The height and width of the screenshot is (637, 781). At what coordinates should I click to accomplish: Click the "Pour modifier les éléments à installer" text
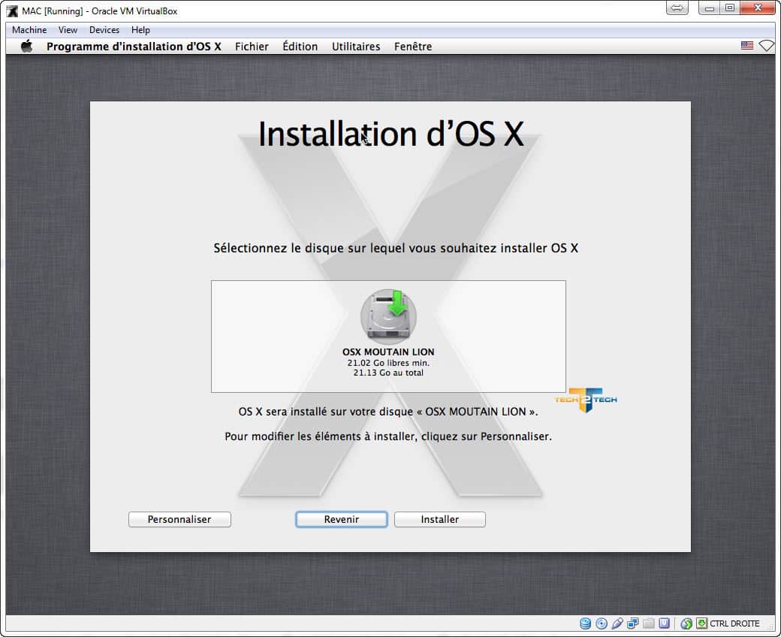point(388,436)
